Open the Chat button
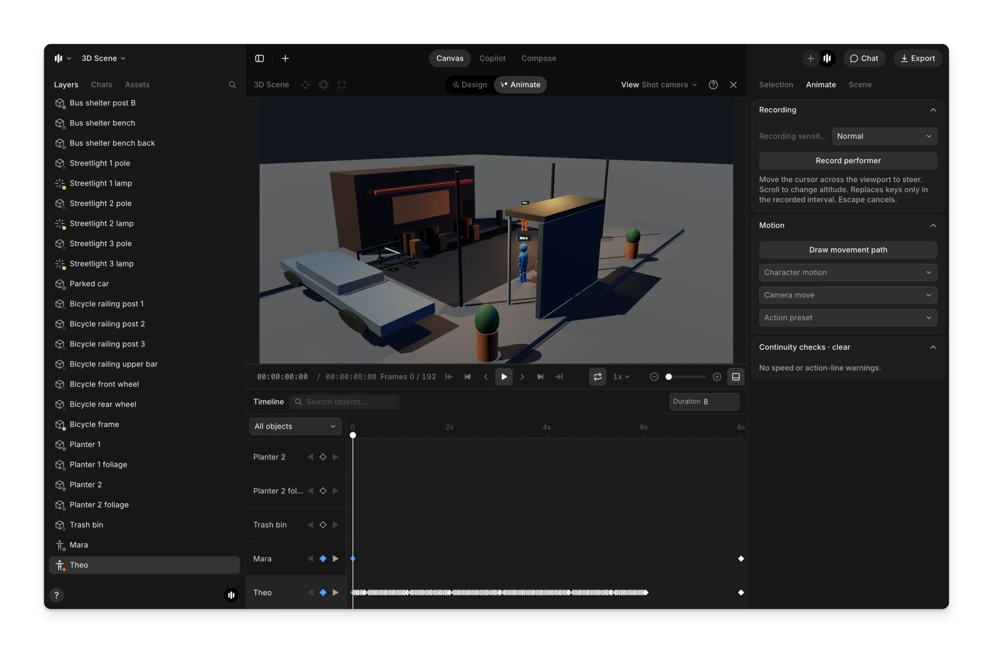The height and width of the screenshot is (653, 993). pyautogui.click(x=864, y=59)
